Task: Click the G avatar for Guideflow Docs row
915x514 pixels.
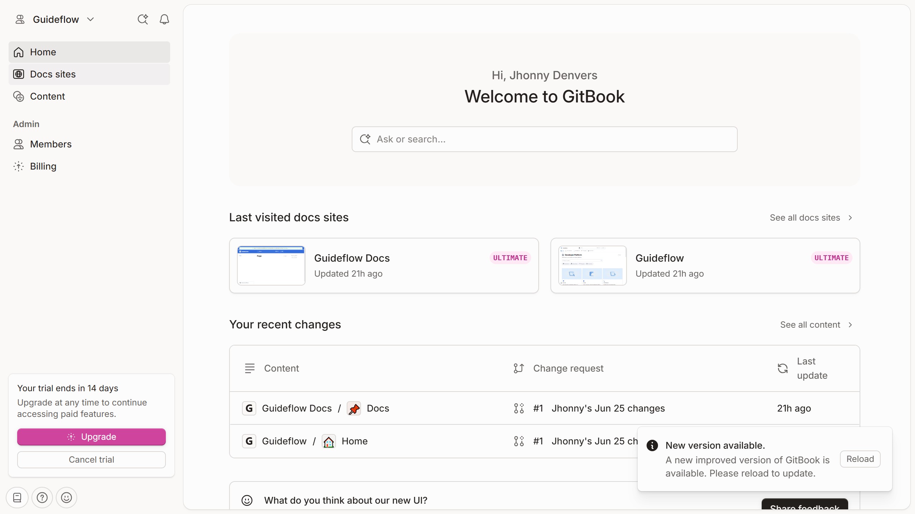Action: coord(249,408)
